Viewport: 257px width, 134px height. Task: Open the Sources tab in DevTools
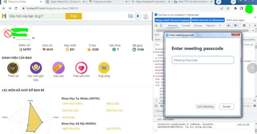tap(198, 26)
